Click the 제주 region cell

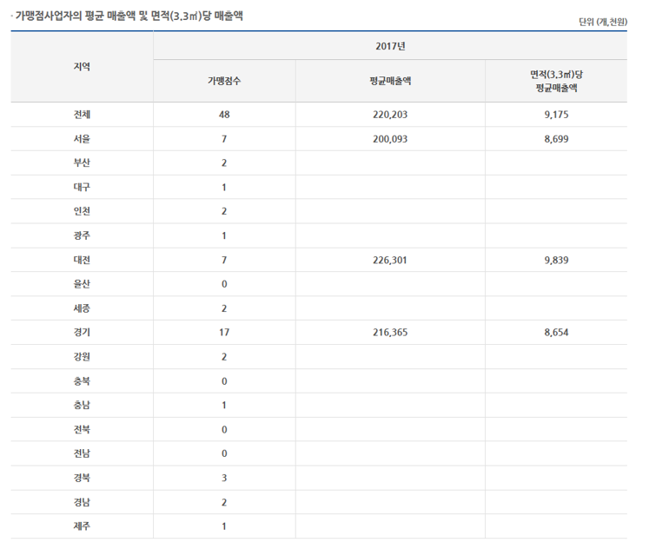(x=82, y=526)
